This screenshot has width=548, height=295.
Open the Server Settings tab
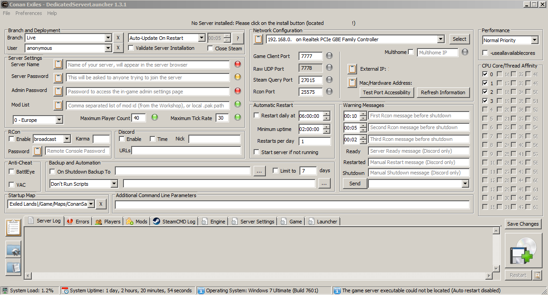[x=253, y=222]
